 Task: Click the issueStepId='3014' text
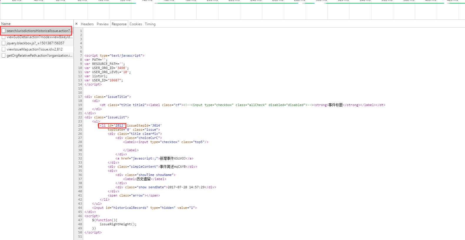[144, 125]
